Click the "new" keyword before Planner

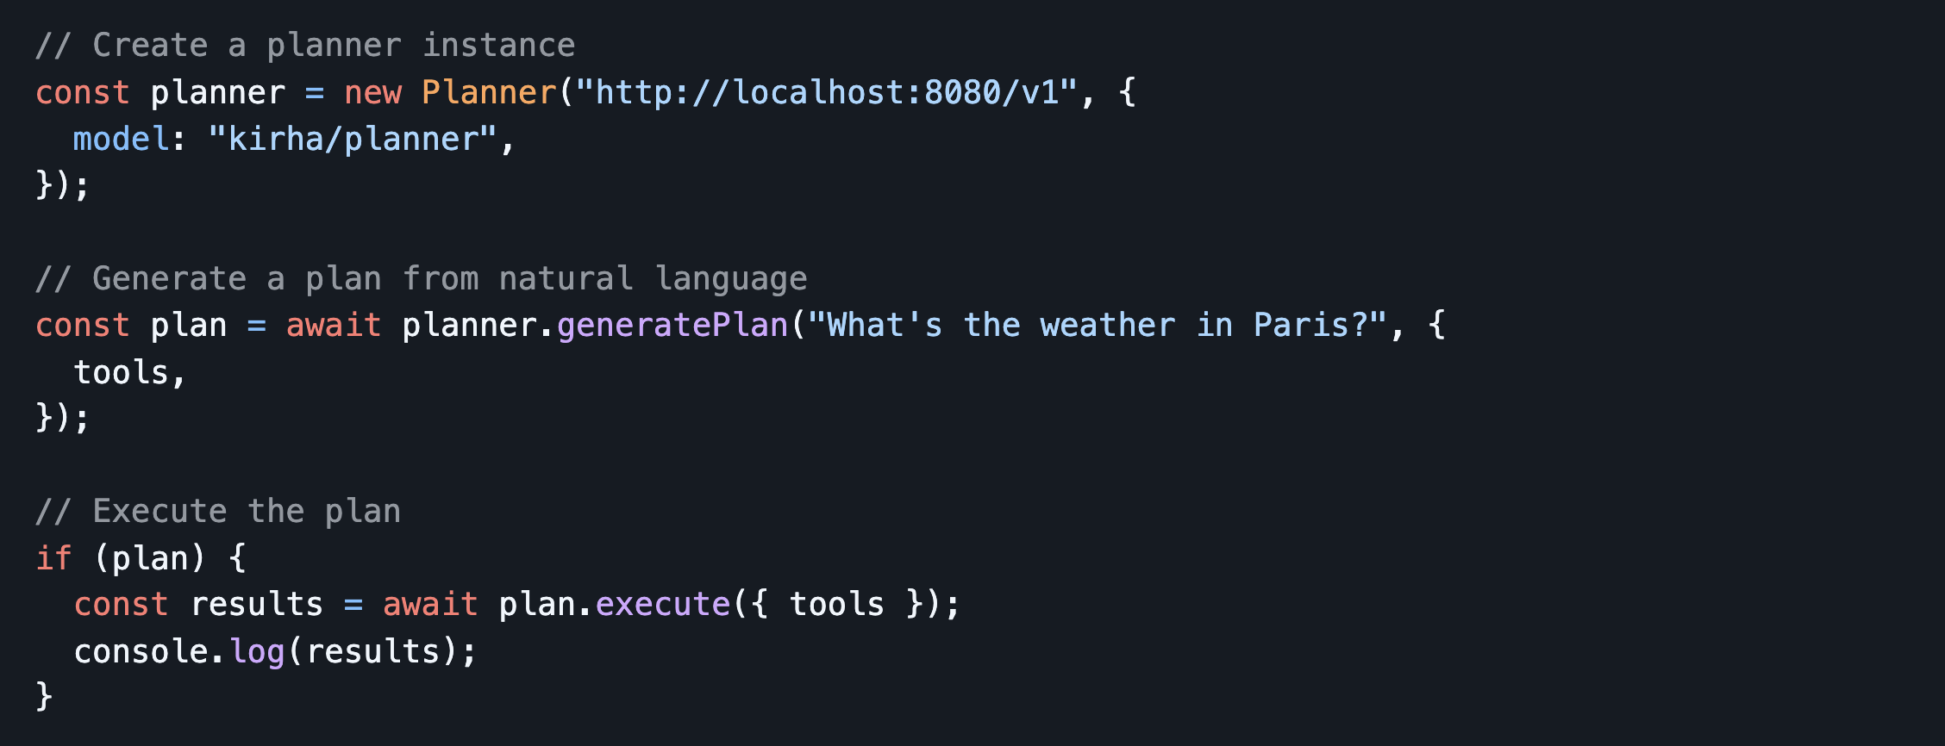(x=372, y=92)
